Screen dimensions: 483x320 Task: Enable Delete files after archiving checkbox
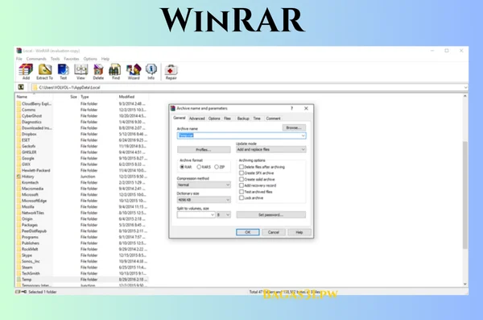(x=242, y=167)
